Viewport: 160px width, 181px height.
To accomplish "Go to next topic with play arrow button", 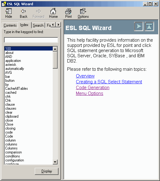I will tap(139, 26).
